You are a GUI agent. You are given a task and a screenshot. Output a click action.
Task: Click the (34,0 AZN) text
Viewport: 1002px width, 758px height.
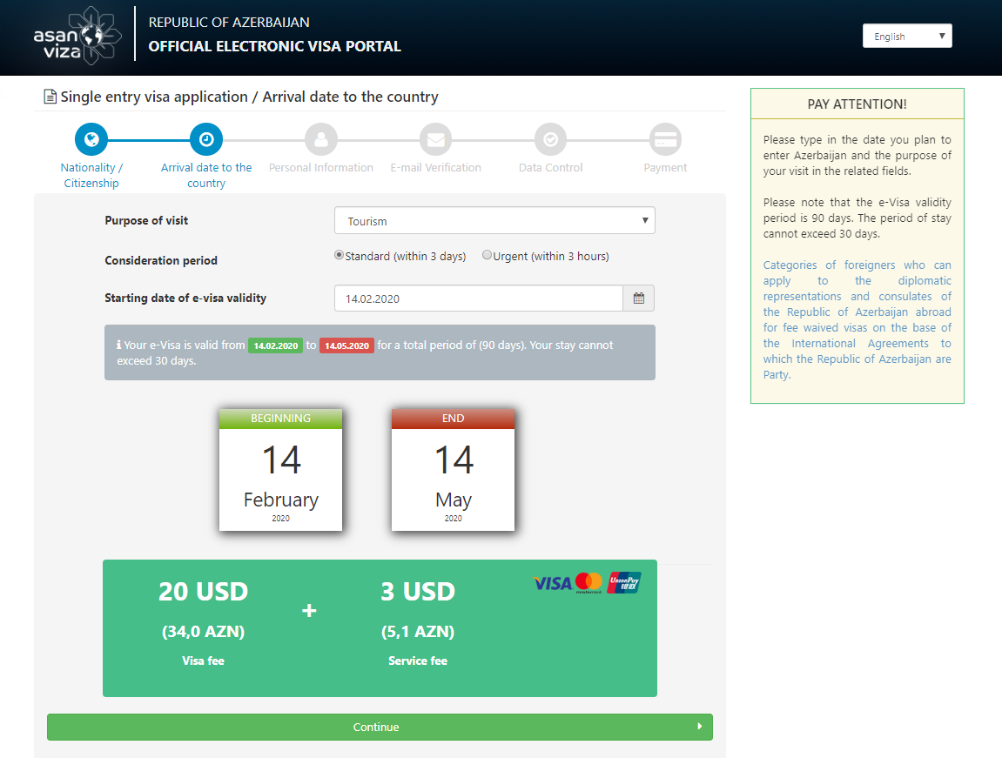tap(203, 632)
